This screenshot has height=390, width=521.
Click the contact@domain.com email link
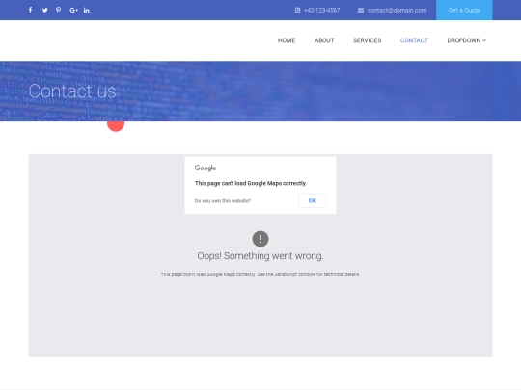point(397,11)
